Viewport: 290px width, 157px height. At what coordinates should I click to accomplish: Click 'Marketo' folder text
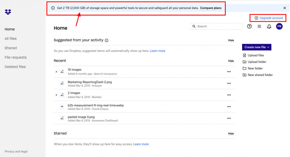point(97,97)
